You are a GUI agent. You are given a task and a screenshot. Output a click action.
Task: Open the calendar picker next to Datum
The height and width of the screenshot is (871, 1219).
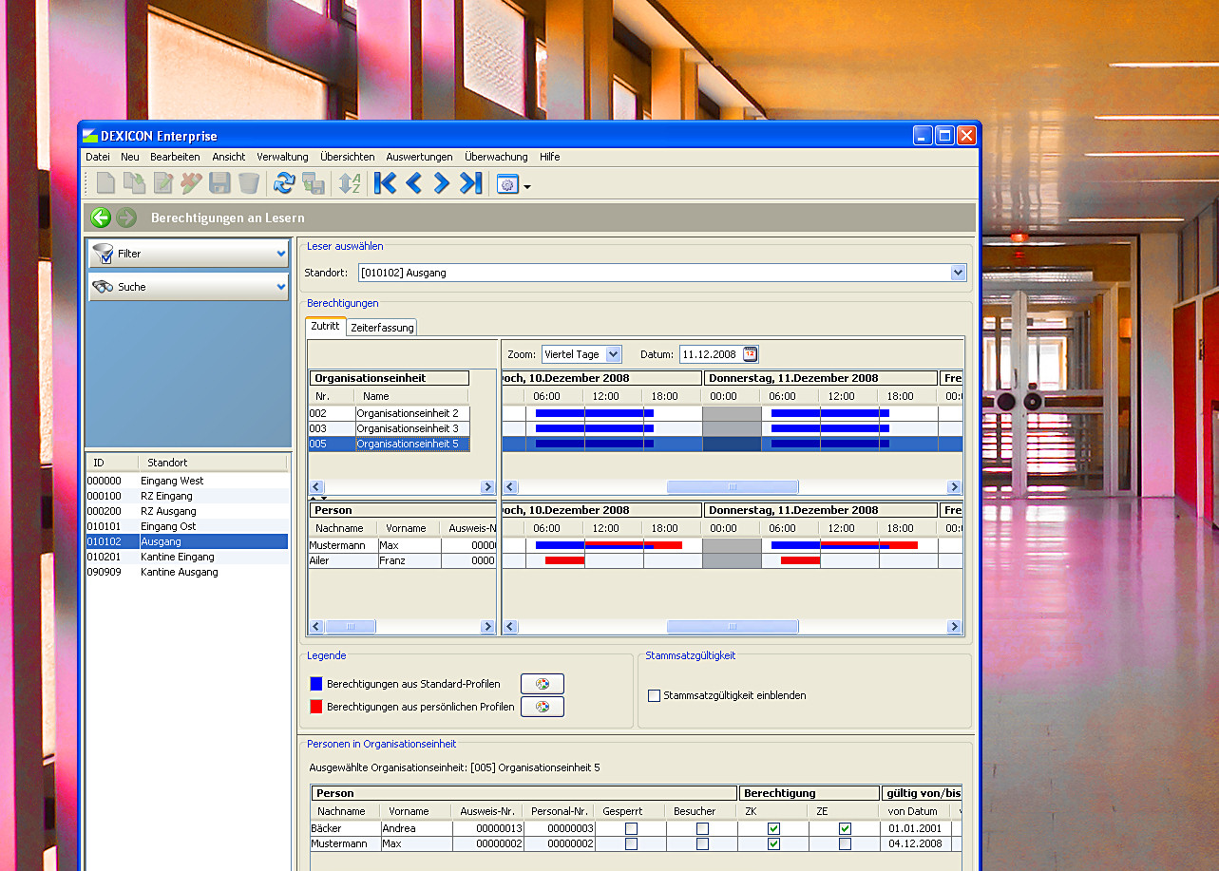tap(750, 354)
